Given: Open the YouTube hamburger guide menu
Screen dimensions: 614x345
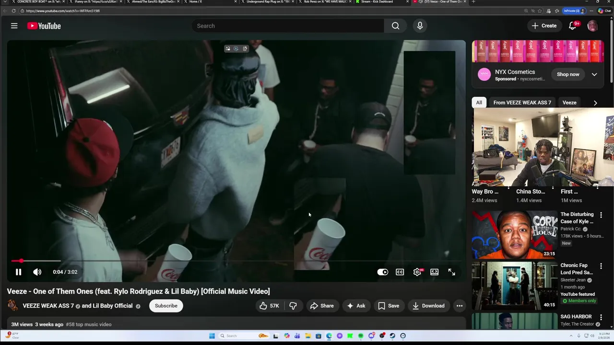Looking at the screenshot, I should (14, 26).
